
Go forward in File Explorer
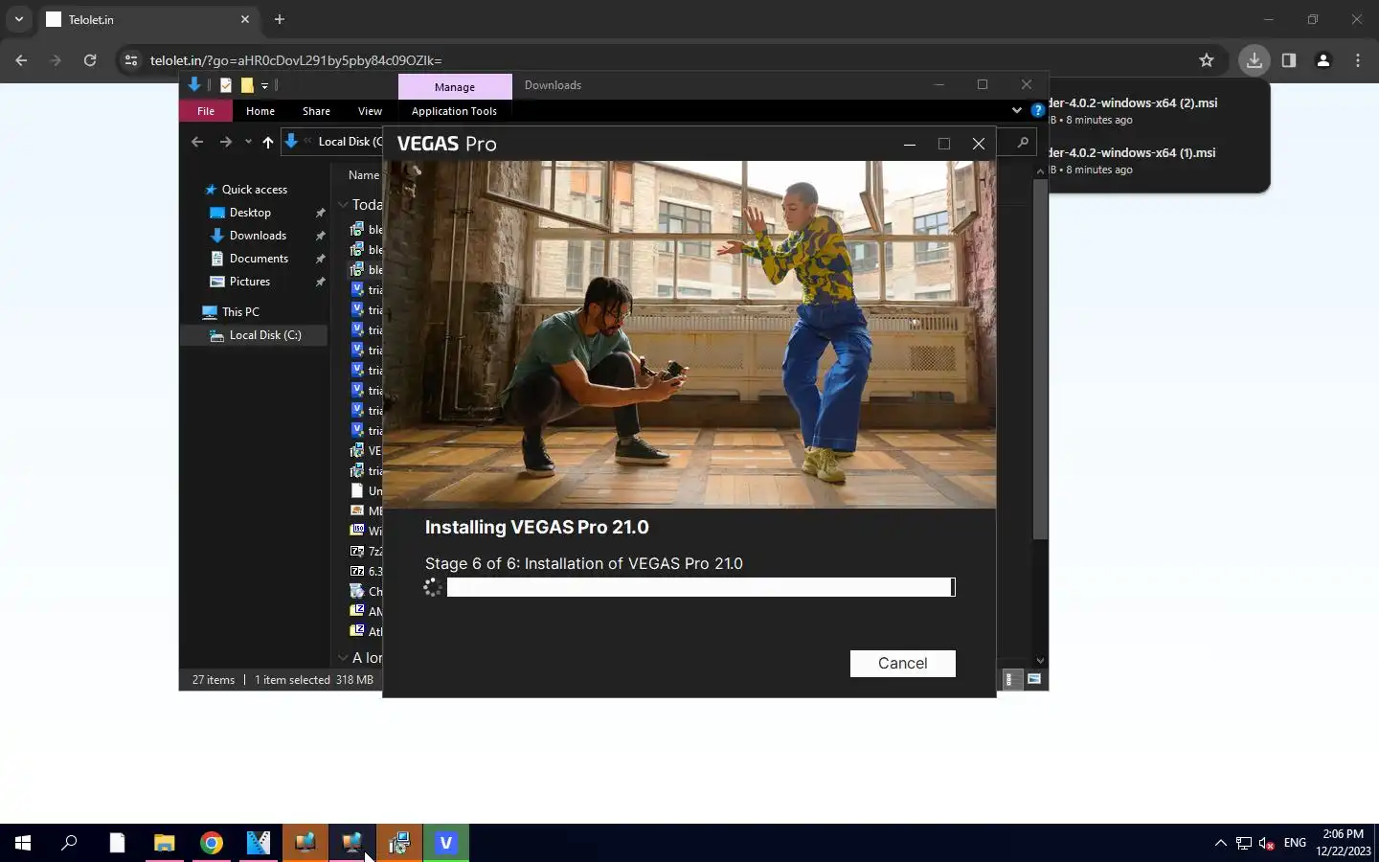point(226,142)
